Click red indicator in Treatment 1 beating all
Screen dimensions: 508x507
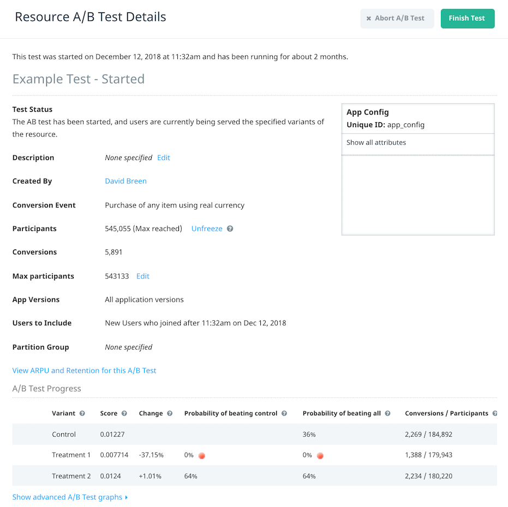tap(320, 456)
